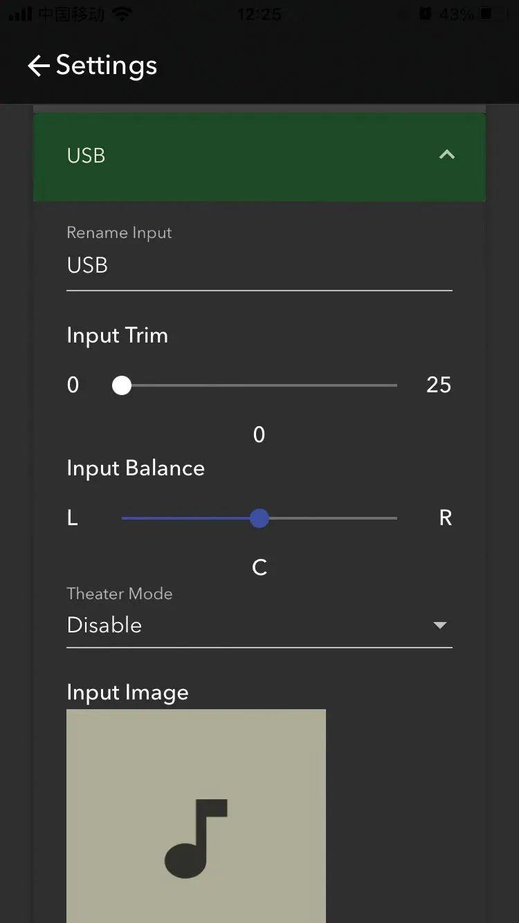Tap the Settings title text
This screenshot has height=923, width=519.
(x=107, y=66)
